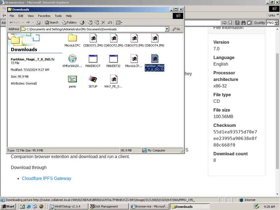280x210 pixels.
Task: Click the 9:28 AM tray clock
Action: pos(269,207)
